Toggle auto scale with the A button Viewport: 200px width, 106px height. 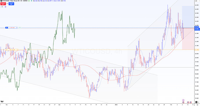[197, 102]
